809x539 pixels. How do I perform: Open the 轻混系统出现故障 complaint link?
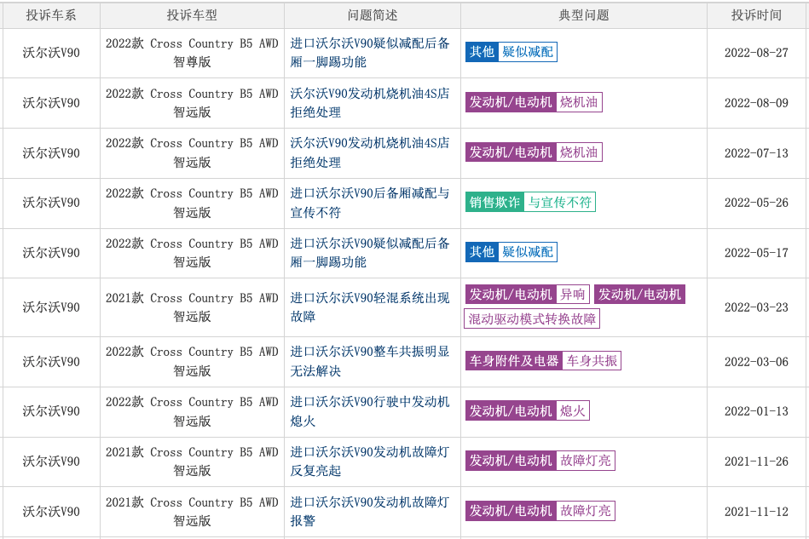[369, 307]
